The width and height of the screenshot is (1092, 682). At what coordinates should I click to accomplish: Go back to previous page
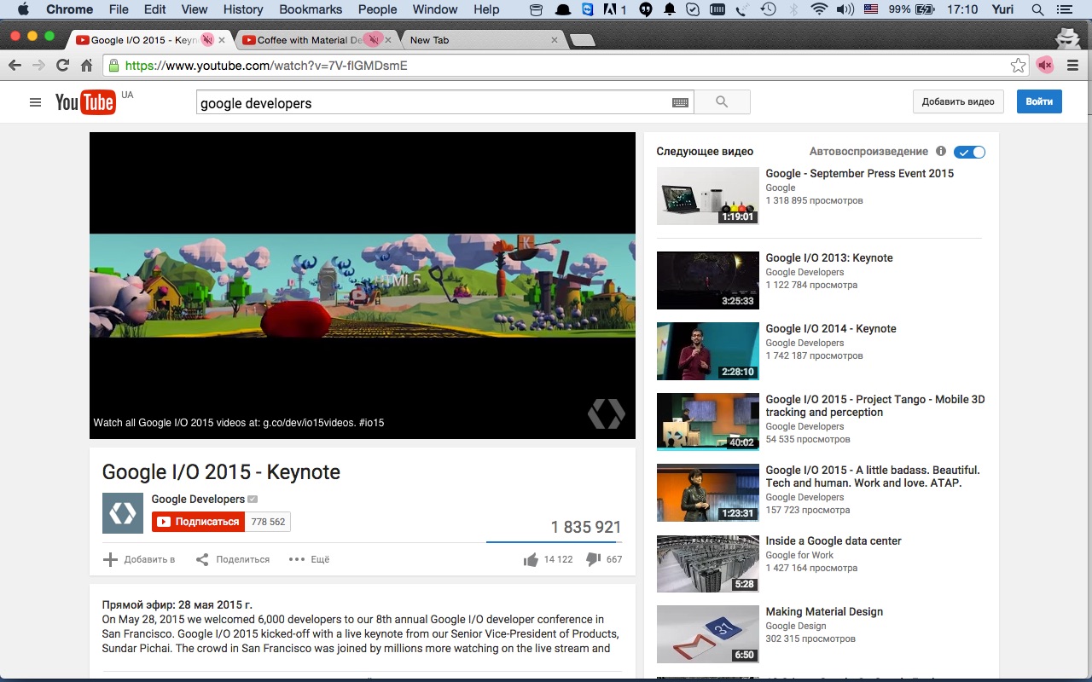(x=15, y=66)
